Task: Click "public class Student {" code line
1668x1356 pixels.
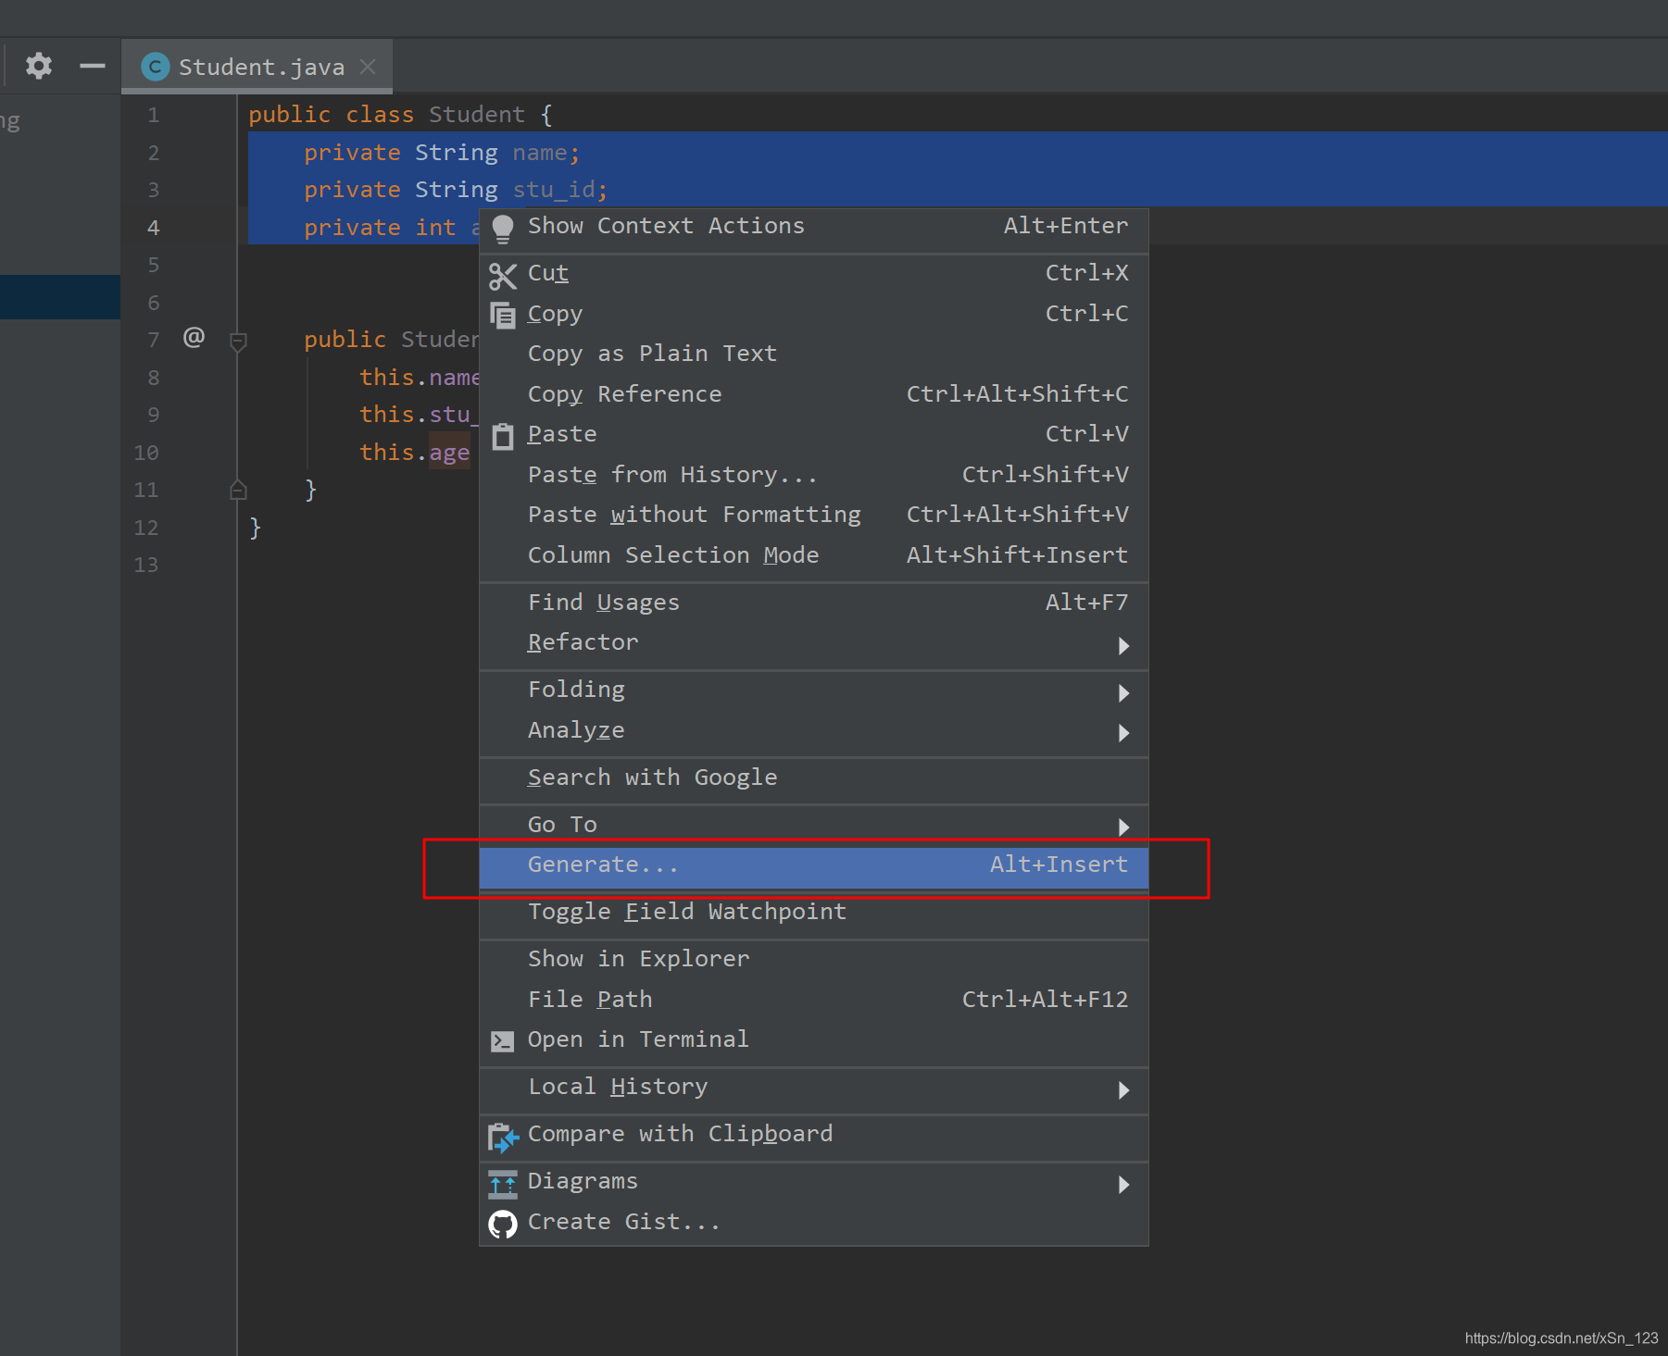Action: pyautogui.click(x=400, y=115)
